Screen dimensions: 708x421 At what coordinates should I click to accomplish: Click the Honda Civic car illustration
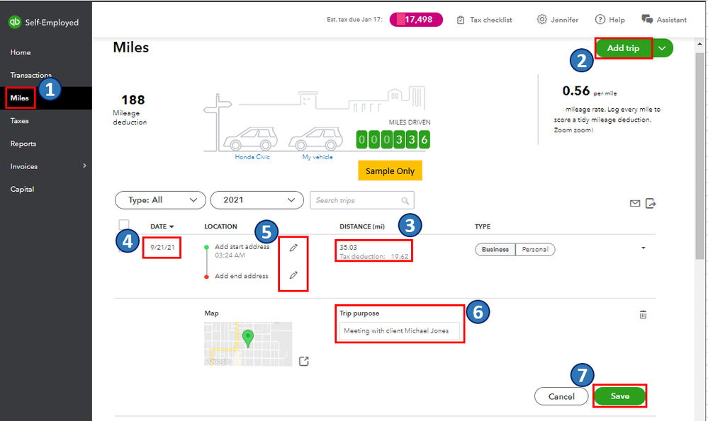(x=250, y=139)
